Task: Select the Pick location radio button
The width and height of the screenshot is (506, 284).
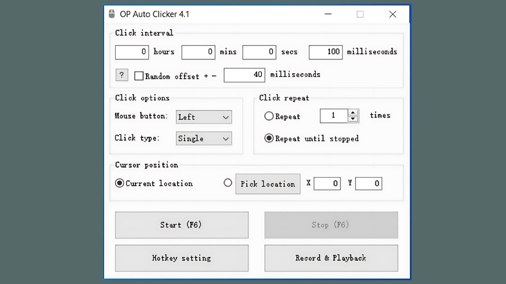Action: (x=228, y=183)
